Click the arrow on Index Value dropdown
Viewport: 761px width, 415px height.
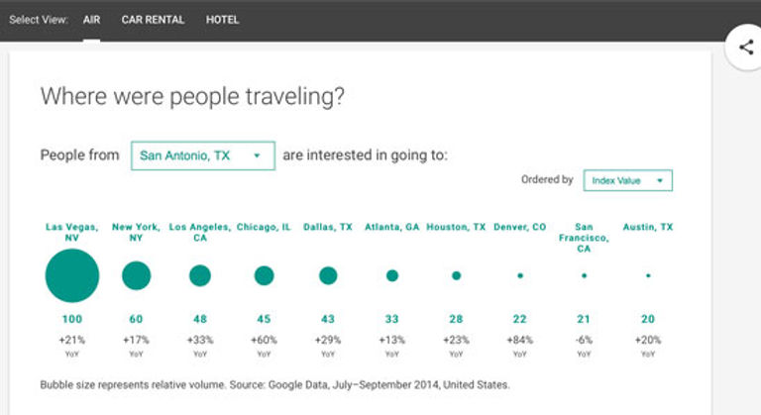(660, 180)
